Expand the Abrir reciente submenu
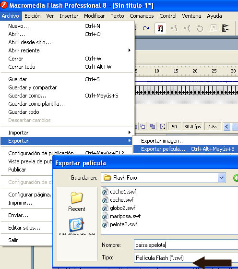 coord(67,50)
